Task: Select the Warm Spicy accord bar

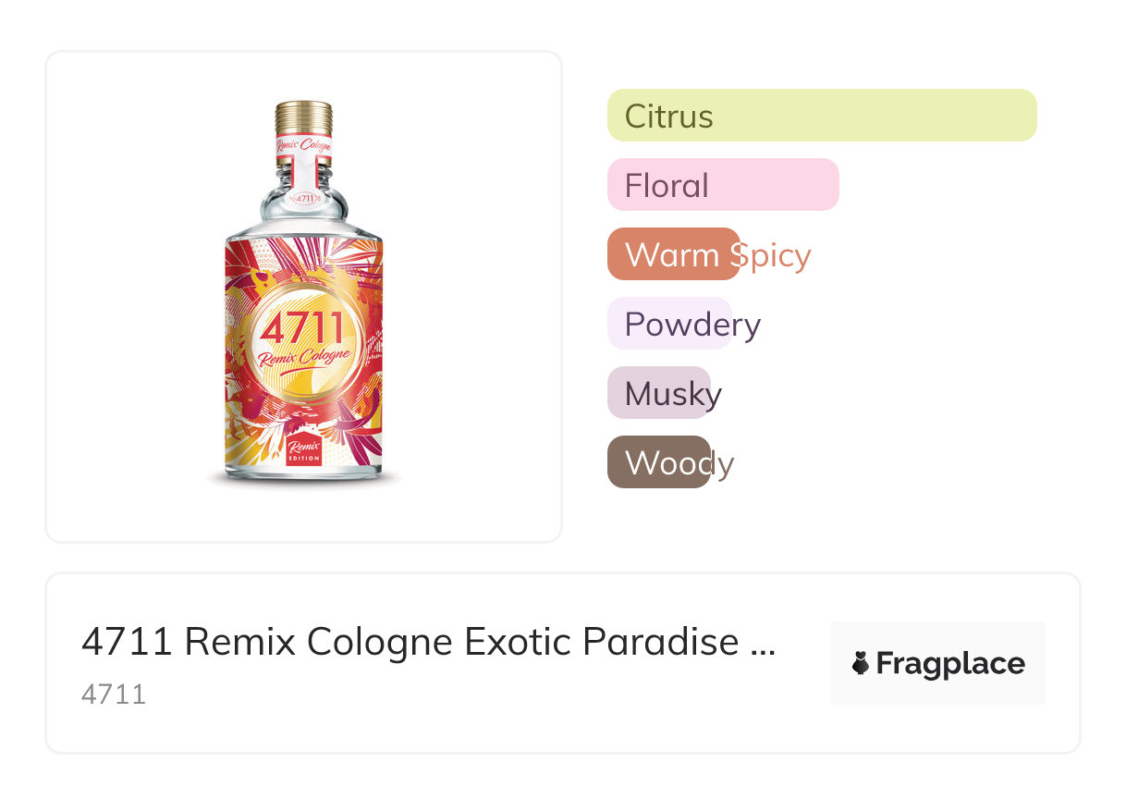Action: [x=673, y=254]
